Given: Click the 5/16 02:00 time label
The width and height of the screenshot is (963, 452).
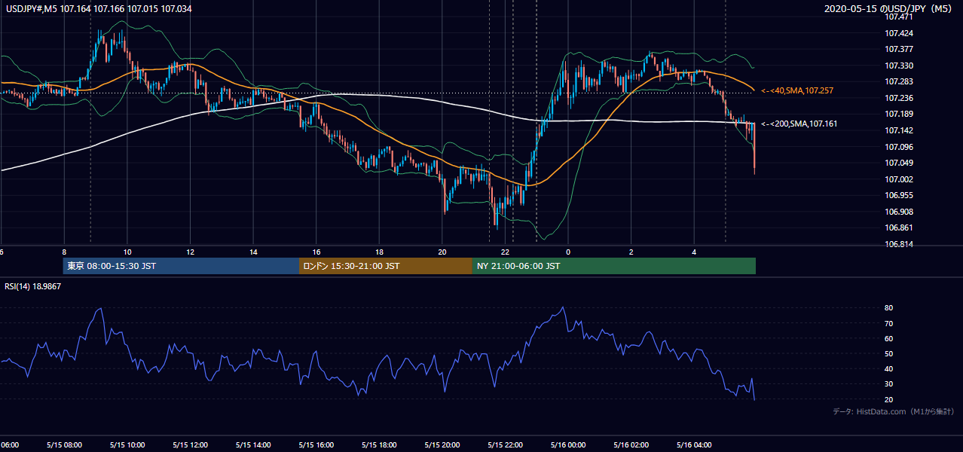Looking at the screenshot, I should point(631,445).
